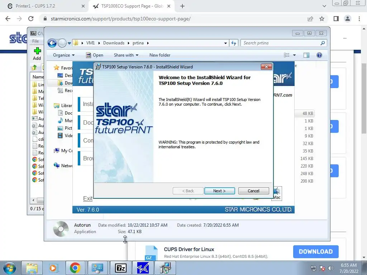The height and width of the screenshot is (275, 367).
Task: Click Downloads in the address breadcrumb
Action: pos(114,43)
